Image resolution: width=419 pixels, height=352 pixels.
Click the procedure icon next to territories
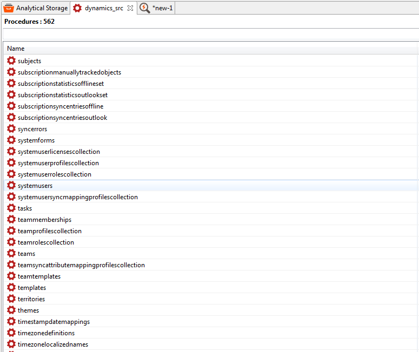[11, 299]
